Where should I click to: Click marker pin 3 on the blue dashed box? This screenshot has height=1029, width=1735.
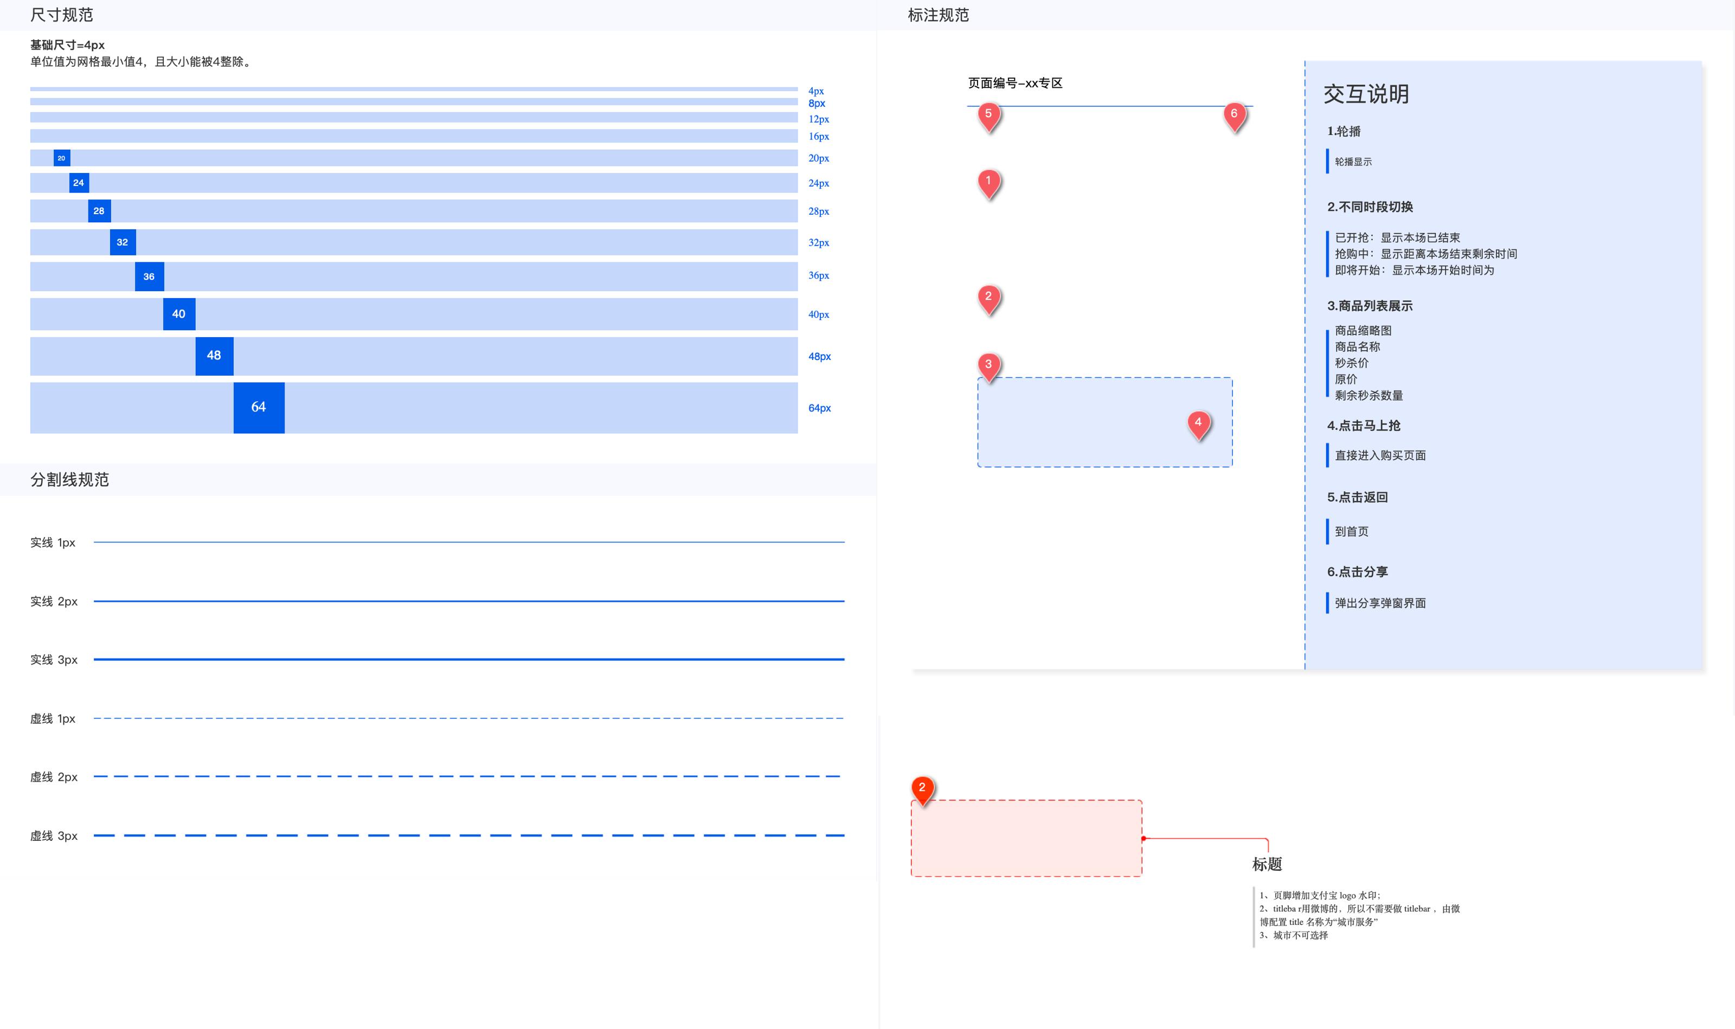(988, 367)
